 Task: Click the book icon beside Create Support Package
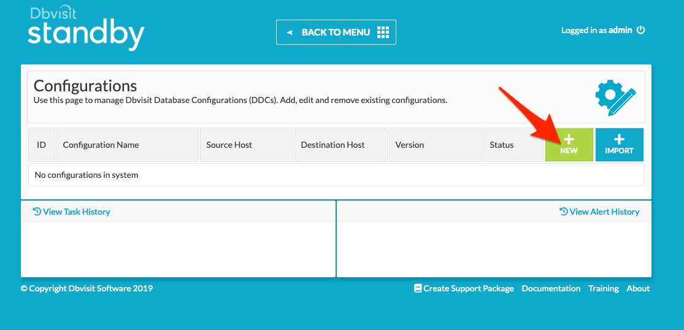(418, 288)
